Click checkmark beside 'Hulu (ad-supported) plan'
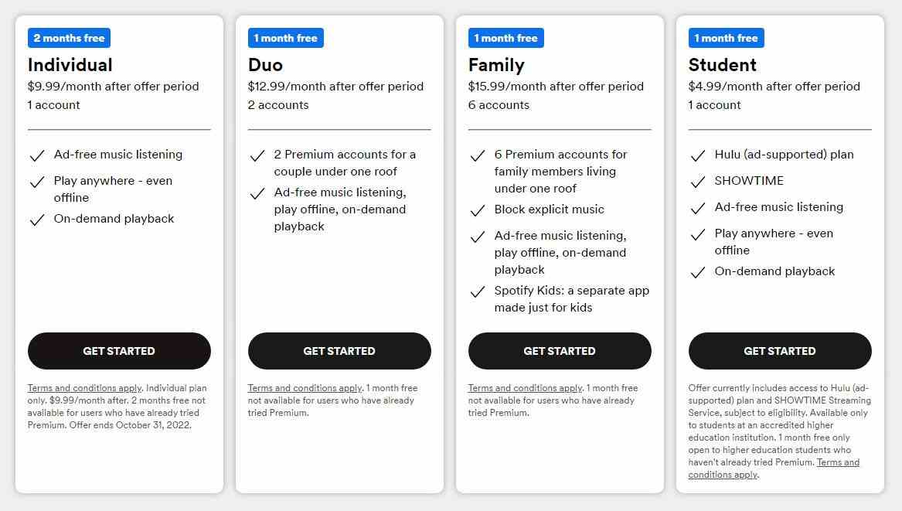902x511 pixels. (x=699, y=155)
